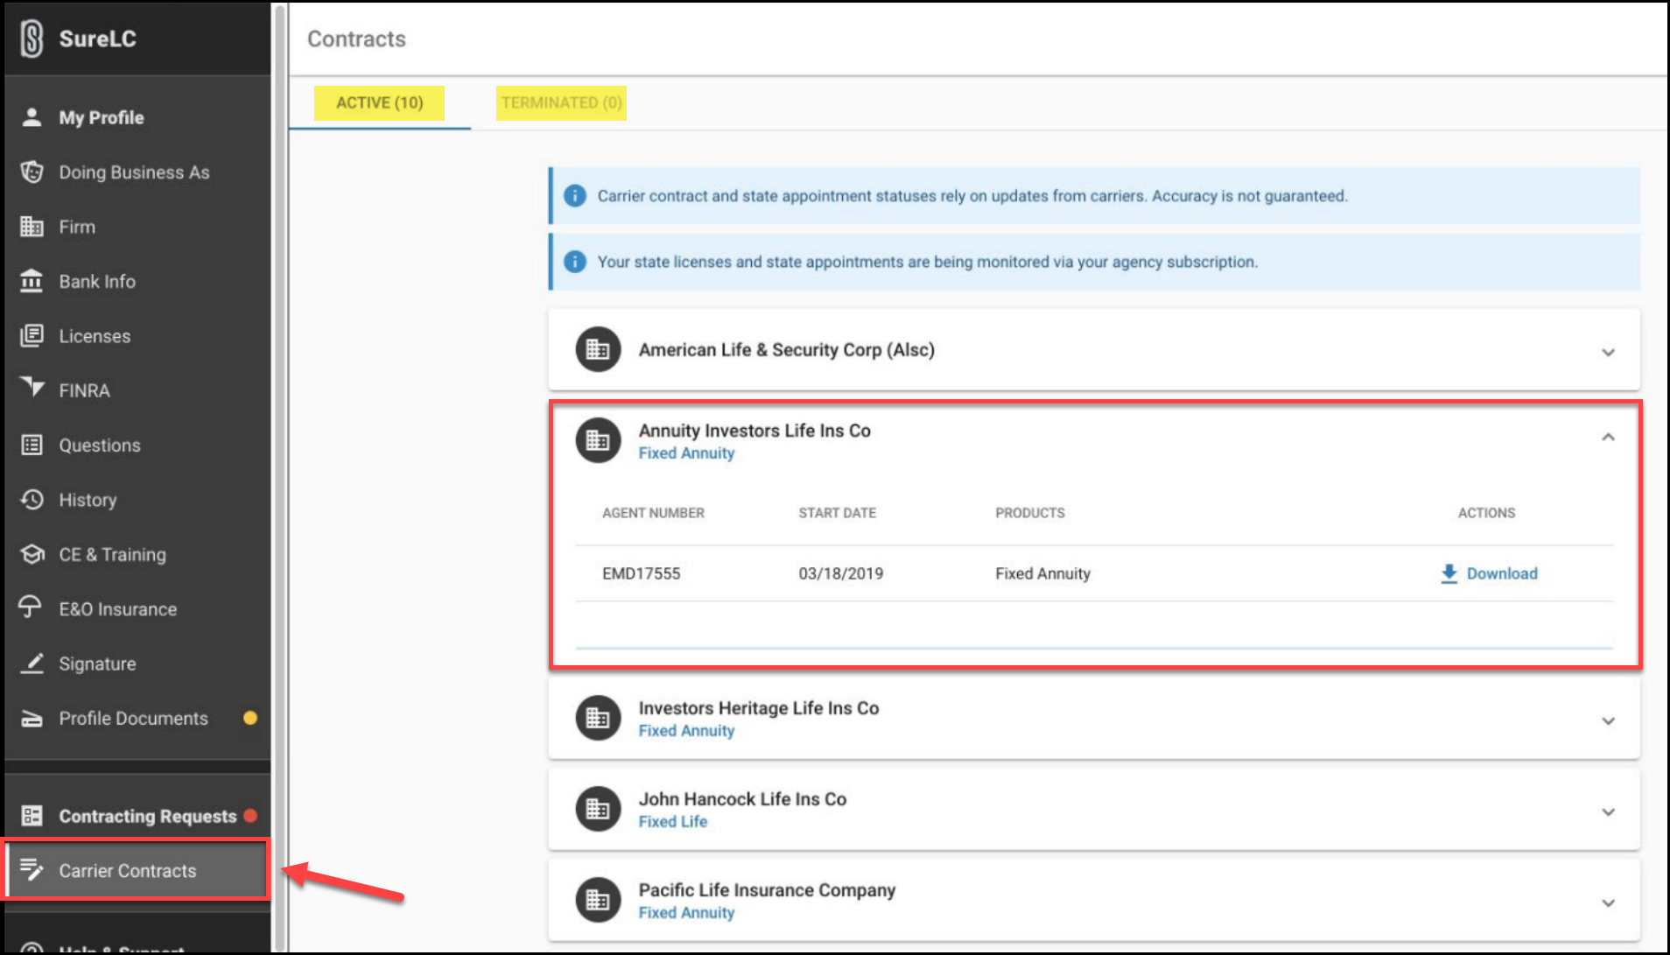1670x955 pixels.
Task: Click the Signature pen icon
Action: (32, 664)
